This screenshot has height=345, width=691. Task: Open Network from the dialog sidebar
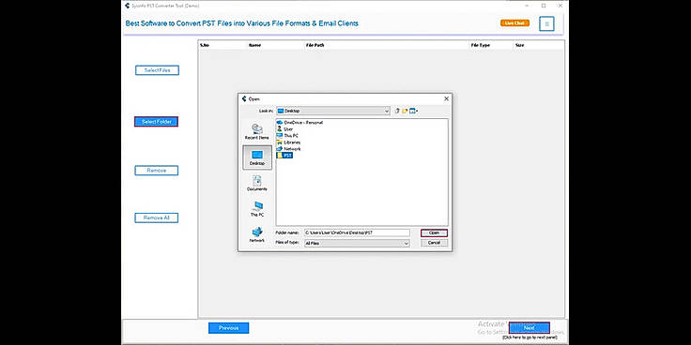[x=257, y=234]
